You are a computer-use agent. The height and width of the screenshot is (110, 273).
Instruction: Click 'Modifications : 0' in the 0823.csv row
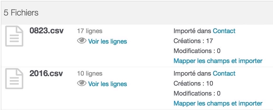pyautogui.click(x=197, y=51)
